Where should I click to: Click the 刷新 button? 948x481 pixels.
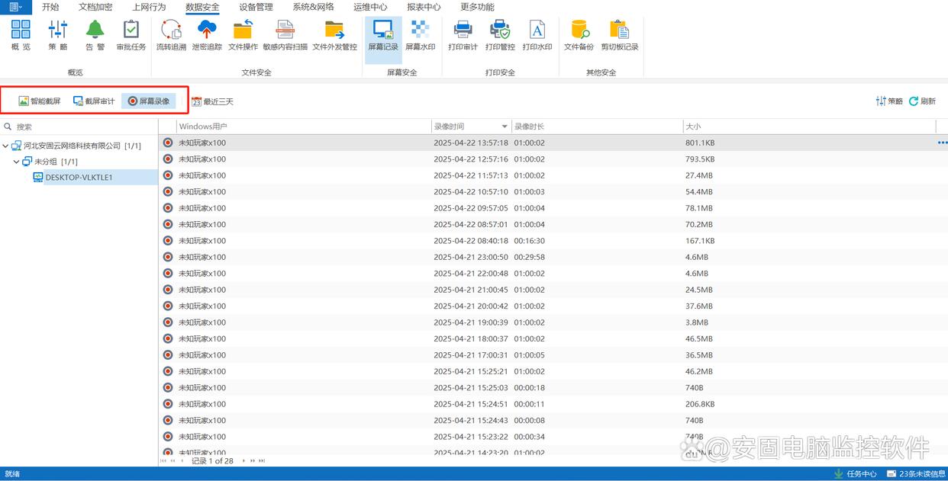click(922, 101)
